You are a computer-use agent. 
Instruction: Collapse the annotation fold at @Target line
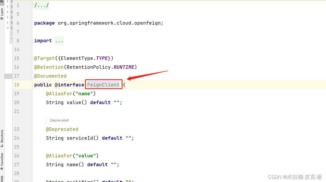click(x=32, y=58)
